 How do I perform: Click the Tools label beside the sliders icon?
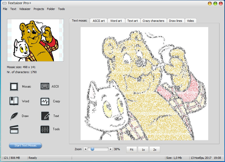56,129
